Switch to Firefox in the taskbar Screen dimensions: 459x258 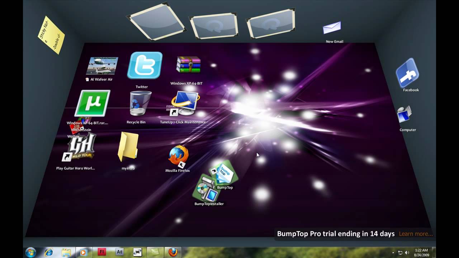(173, 252)
